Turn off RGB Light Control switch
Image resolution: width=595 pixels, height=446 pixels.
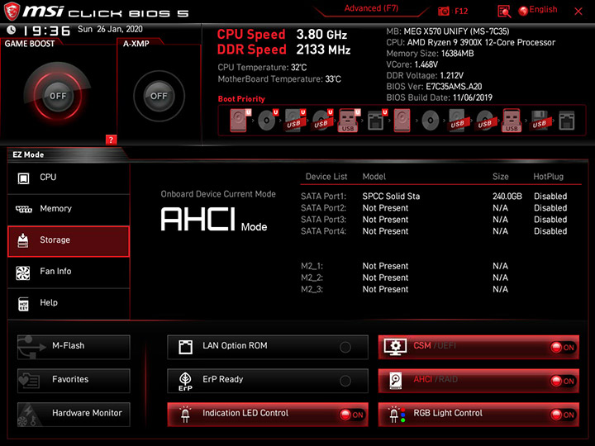563,415
